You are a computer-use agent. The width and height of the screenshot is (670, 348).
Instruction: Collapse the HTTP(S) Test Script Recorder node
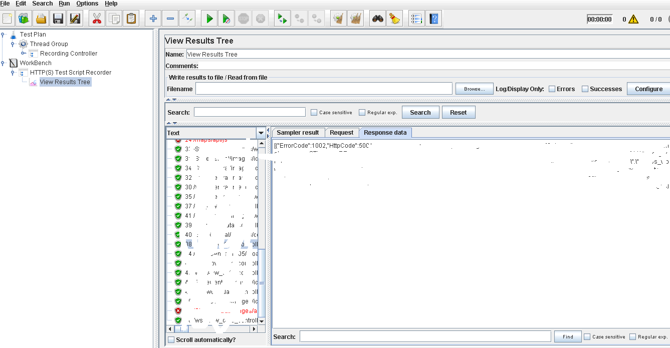(x=13, y=73)
